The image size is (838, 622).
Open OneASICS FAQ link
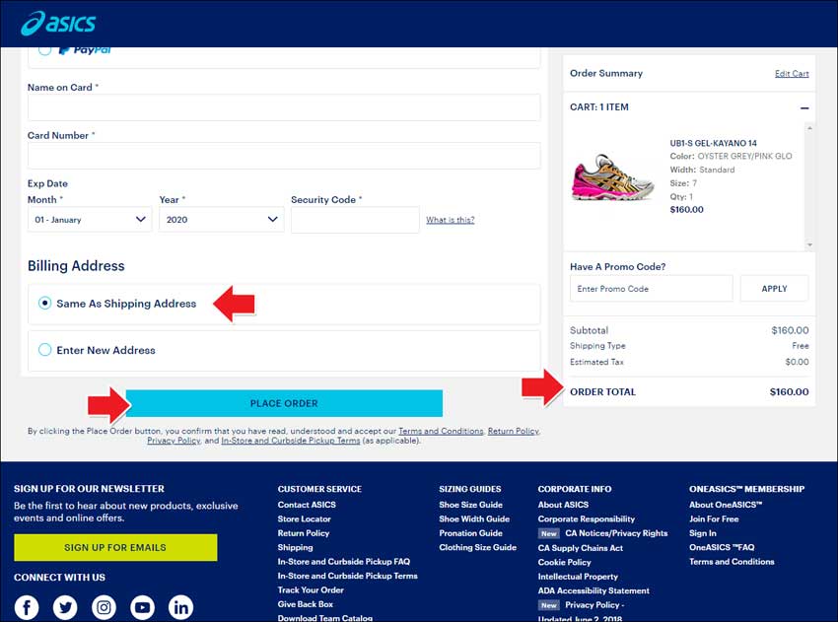722,547
